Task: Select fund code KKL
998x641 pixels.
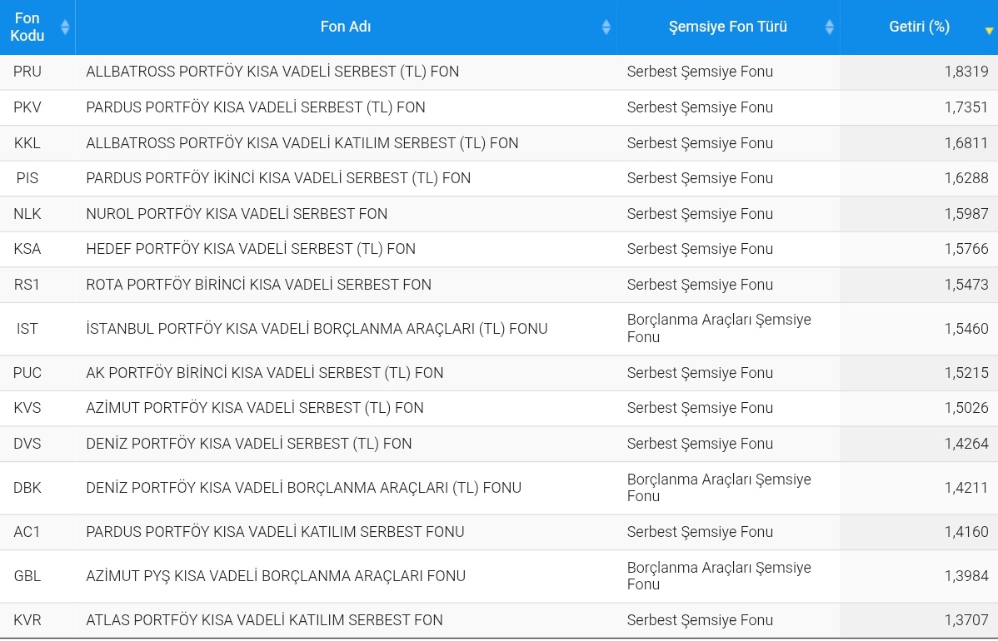Action: (x=27, y=143)
